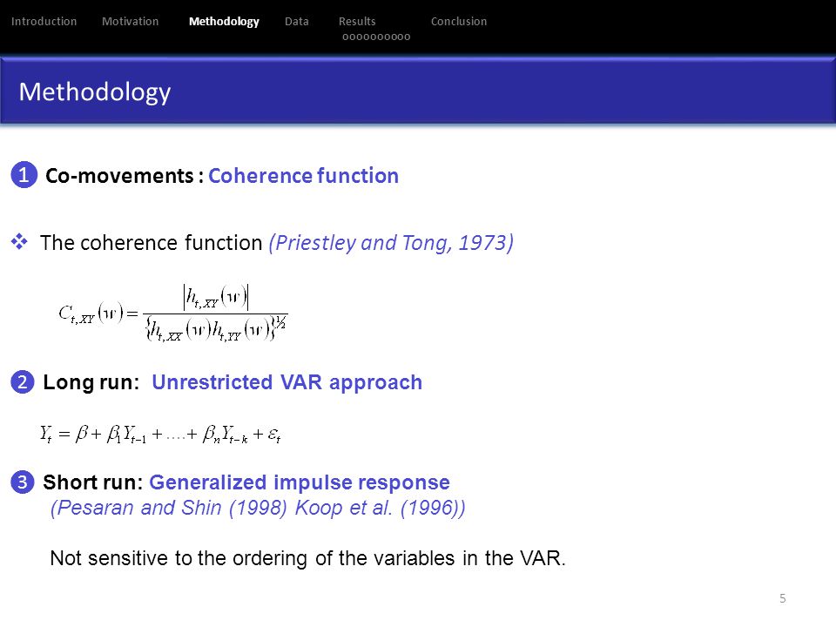The width and height of the screenshot is (836, 627).
Task: Click the last Results progress circle
Action: [408, 37]
